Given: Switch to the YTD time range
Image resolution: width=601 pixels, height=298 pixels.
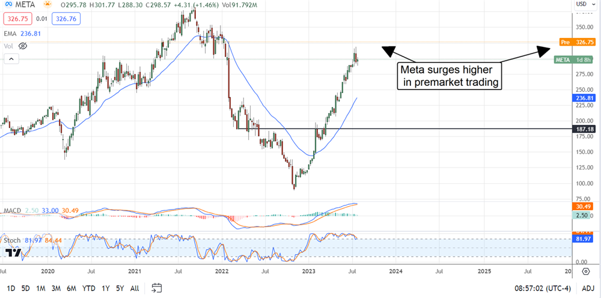Looking at the screenshot, I should 89,288.
